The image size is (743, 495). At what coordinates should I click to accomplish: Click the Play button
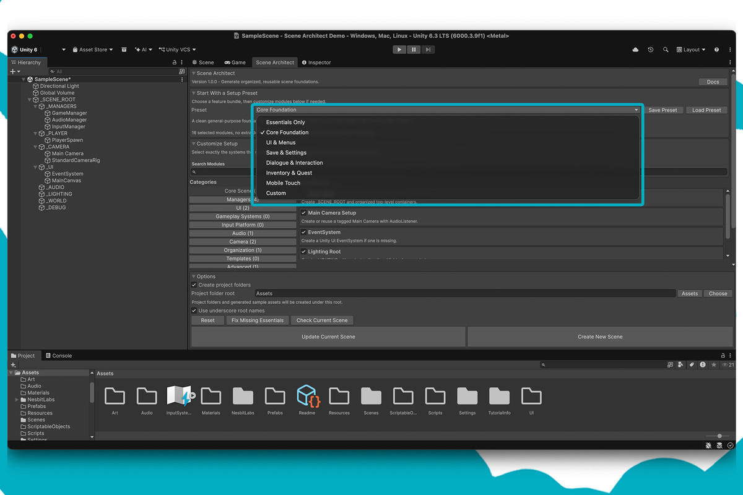coord(399,49)
